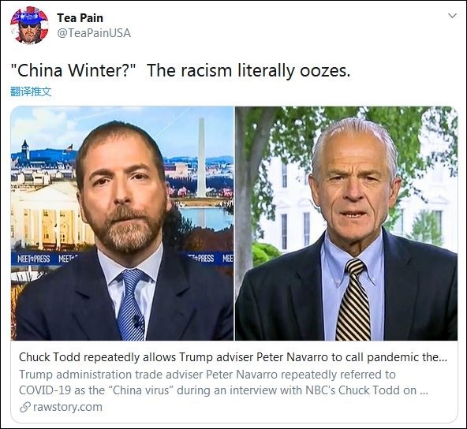Open the Chuck Todd article headline
467x429 pixels.
tap(233, 357)
